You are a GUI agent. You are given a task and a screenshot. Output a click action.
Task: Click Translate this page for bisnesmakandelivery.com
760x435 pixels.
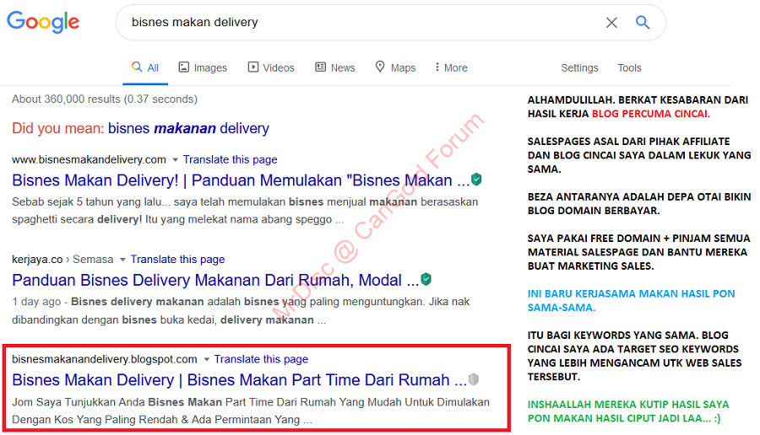pyautogui.click(x=231, y=159)
